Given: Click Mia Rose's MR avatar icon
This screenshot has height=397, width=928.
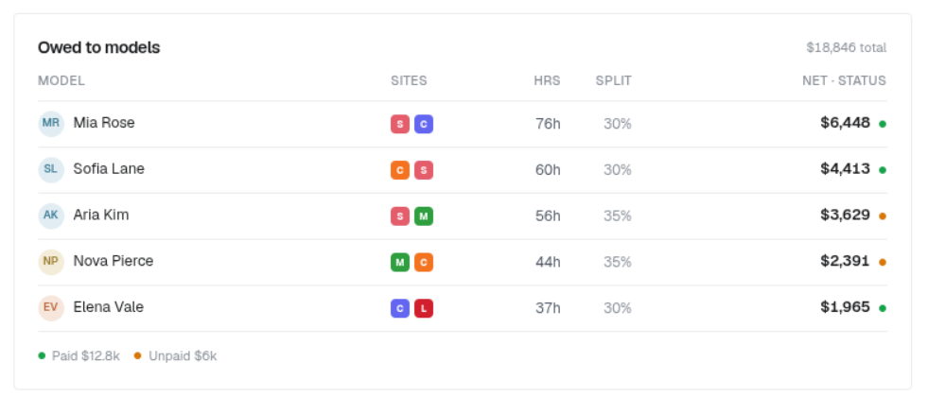Looking at the screenshot, I should 51,124.
